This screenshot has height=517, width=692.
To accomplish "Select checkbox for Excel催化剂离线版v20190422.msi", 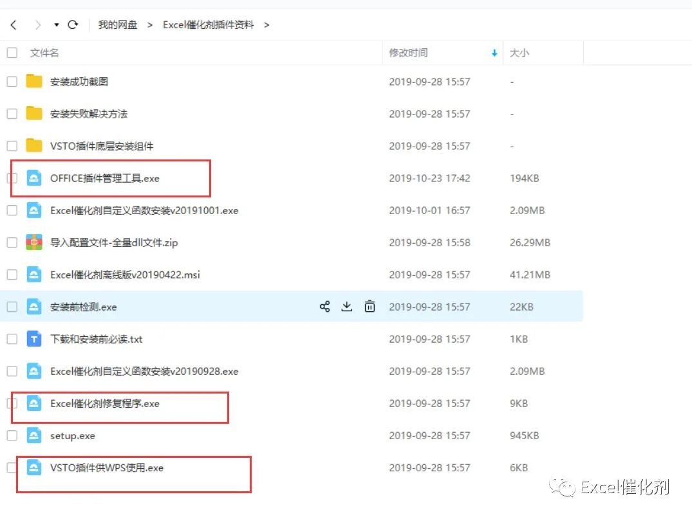I will click(x=12, y=275).
